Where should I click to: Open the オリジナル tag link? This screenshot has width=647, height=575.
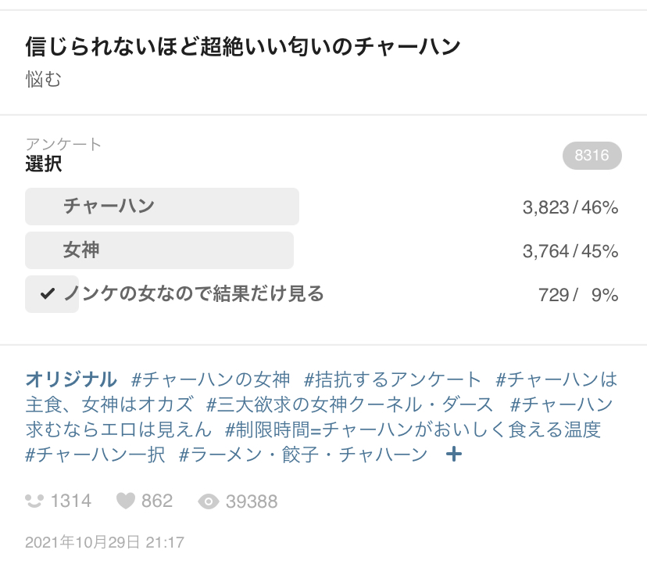(71, 379)
